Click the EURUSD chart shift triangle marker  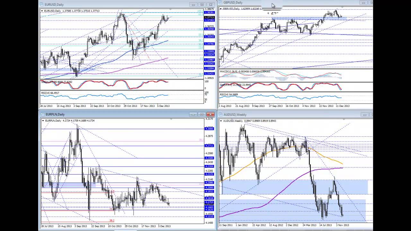(171, 10)
